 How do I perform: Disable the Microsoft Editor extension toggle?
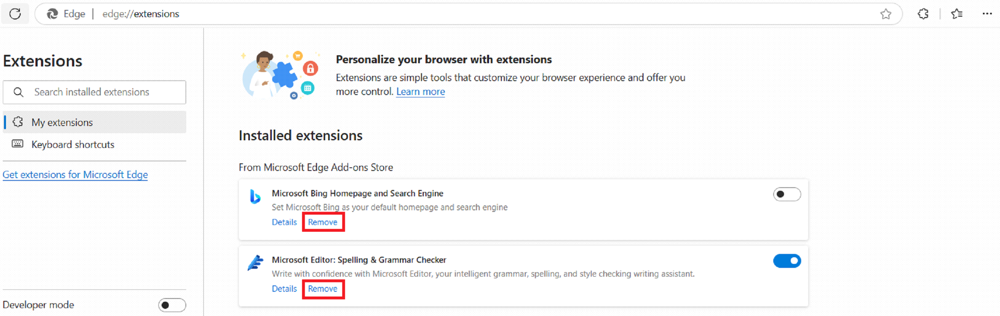pos(787,261)
